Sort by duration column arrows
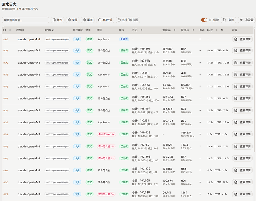Viewport: 256px width, 201px height. click(x=217, y=30)
